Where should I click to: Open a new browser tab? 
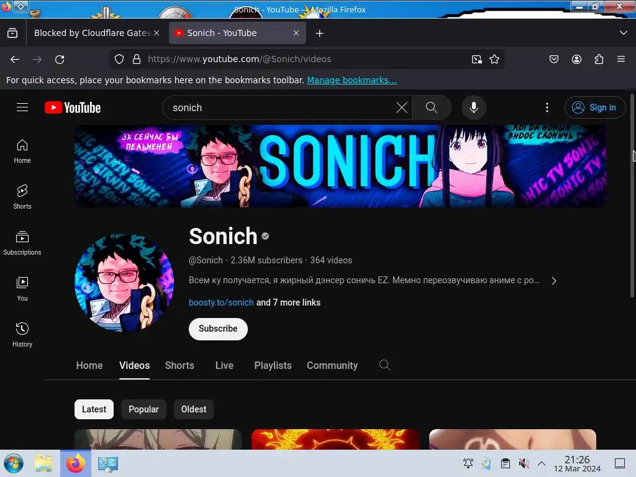point(320,34)
